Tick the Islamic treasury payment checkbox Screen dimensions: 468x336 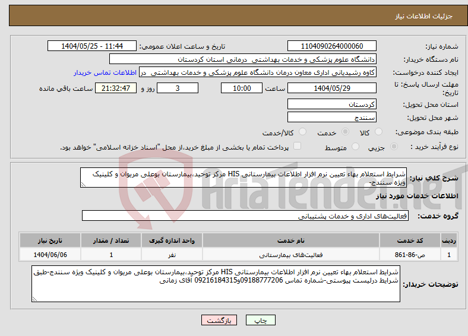click(x=298, y=146)
